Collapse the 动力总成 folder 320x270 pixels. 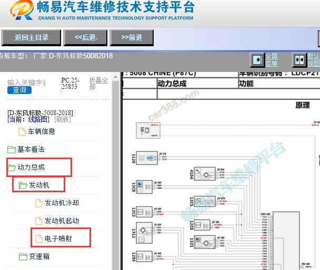[31, 168]
